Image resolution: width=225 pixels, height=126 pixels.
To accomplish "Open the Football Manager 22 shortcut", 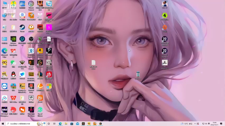I will click(x=165, y=53).
